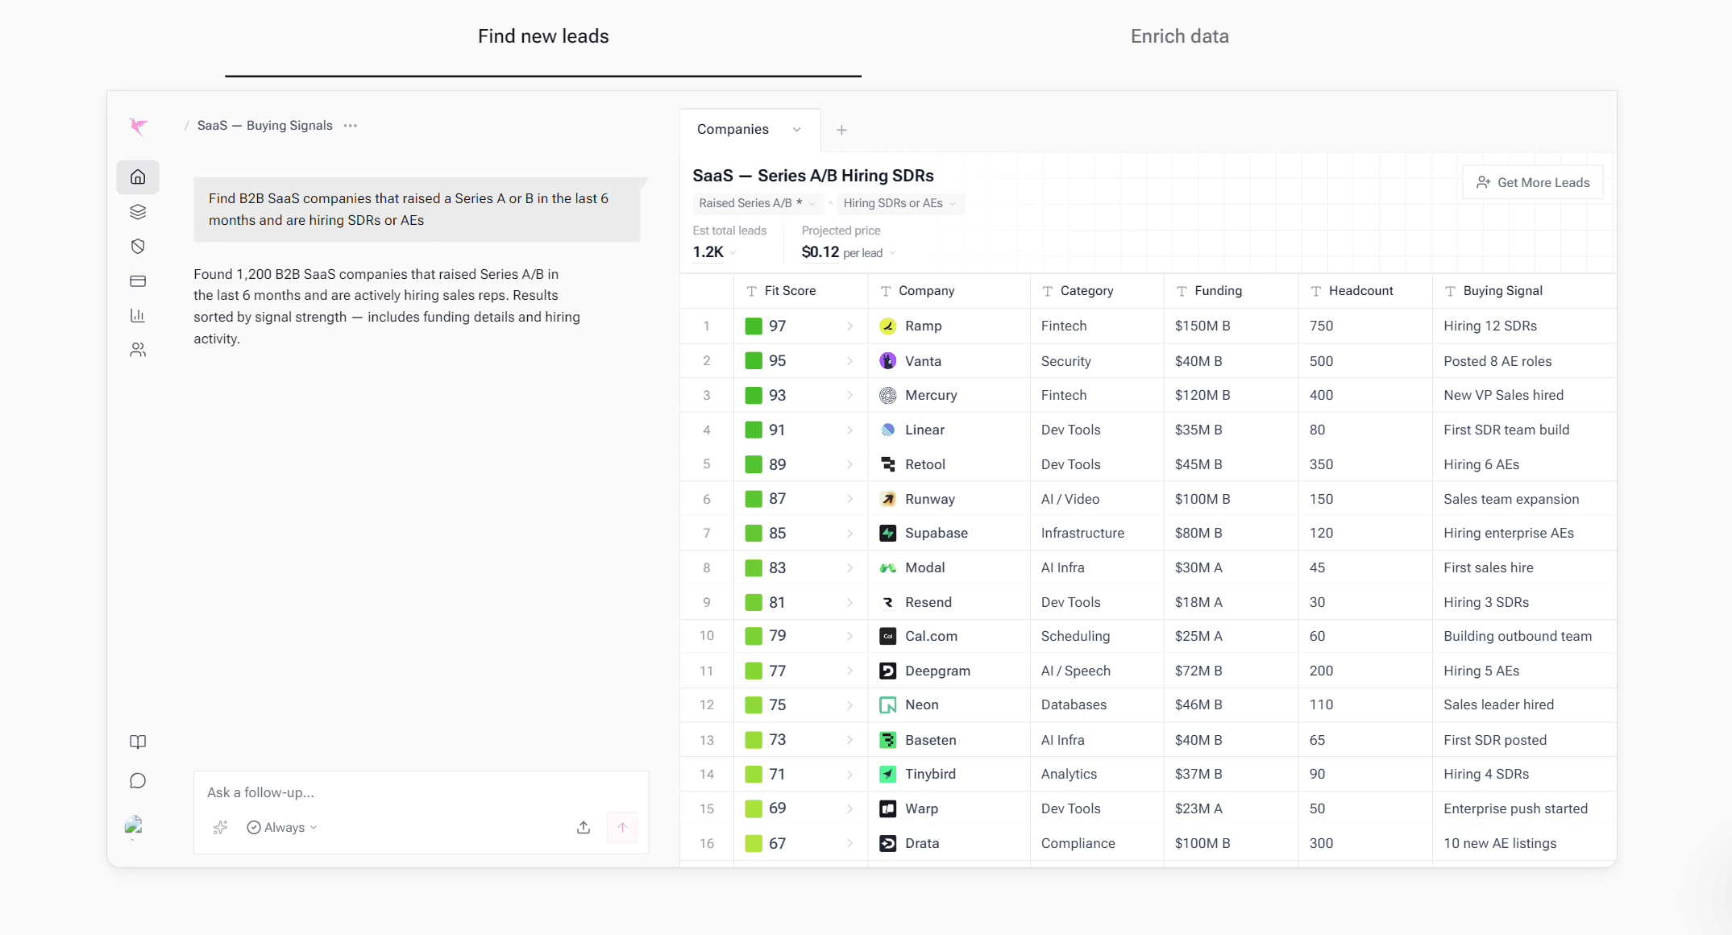Screen dimensions: 1732x935
Task: Open the Raised Series A/B filter dropdown
Action: (x=757, y=203)
